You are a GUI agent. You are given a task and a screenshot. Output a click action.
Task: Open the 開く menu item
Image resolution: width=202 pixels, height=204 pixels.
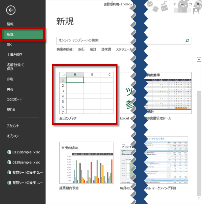(9, 45)
